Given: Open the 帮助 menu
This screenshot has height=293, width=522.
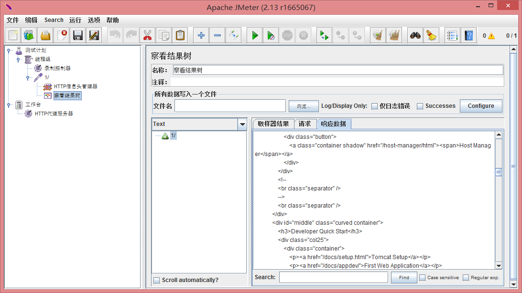Looking at the screenshot, I should (112, 20).
